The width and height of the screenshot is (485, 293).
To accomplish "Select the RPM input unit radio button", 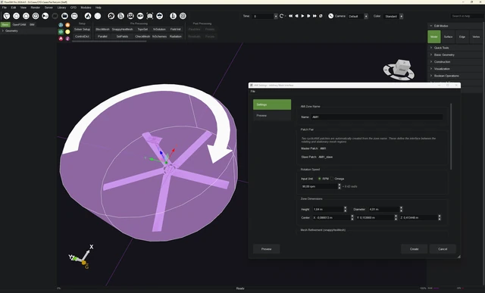I will (x=320, y=179).
